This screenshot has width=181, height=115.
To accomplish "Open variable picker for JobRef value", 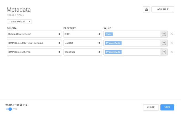I will coord(164,43).
